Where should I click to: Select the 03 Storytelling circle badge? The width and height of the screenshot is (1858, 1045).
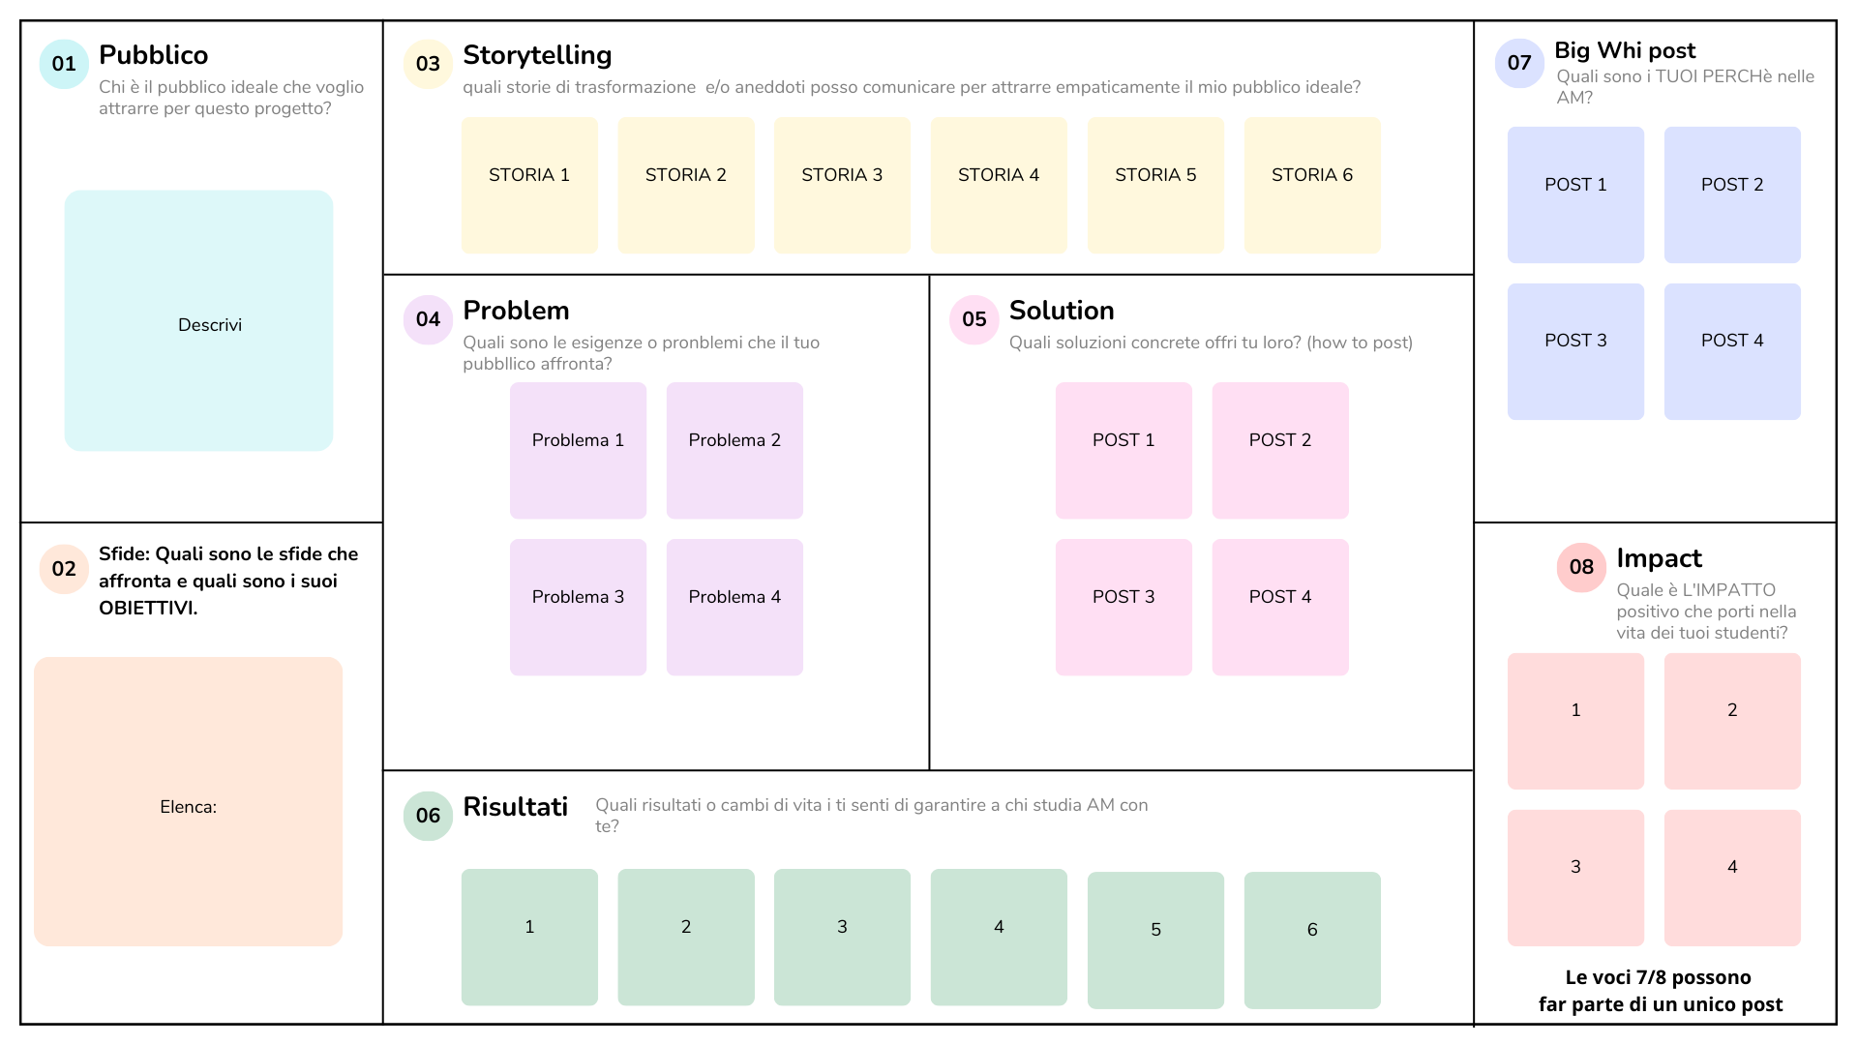tap(428, 64)
